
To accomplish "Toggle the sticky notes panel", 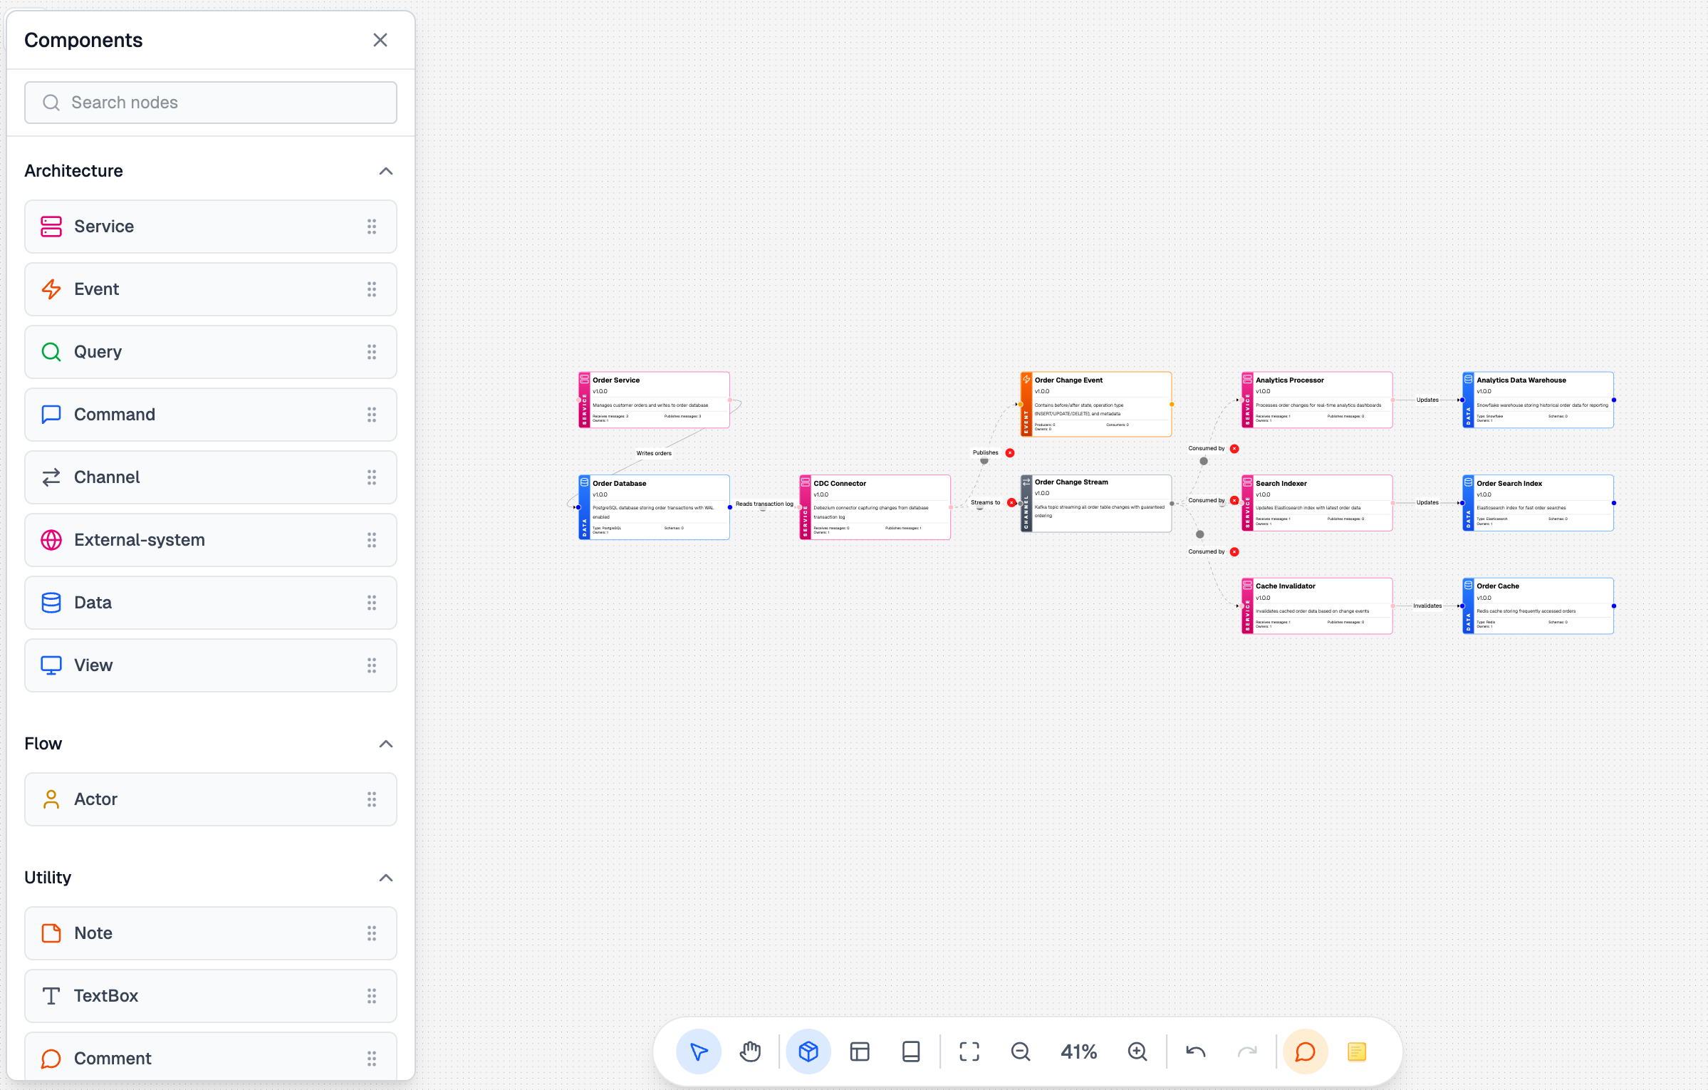I will pyautogui.click(x=1358, y=1051).
